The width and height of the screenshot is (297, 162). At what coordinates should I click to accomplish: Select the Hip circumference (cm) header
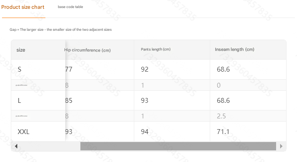coord(87,50)
